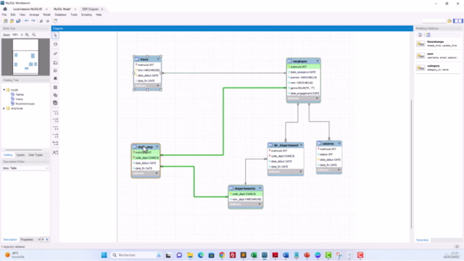The image size is (464, 261).
Task: Click the Redo arrow icon
Action: (x=33, y=21)
